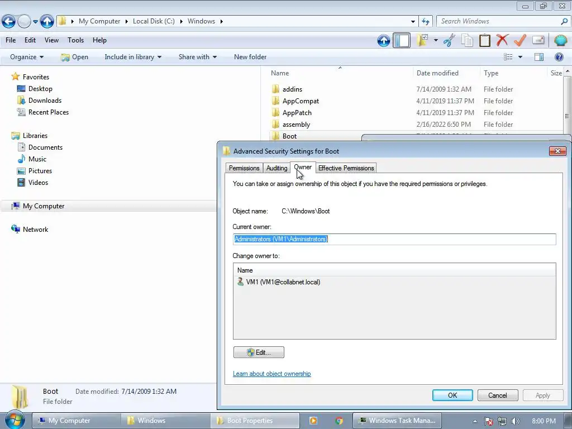
Task: Go back with the Explorer back arrow
Action: (x=8, y=22)
